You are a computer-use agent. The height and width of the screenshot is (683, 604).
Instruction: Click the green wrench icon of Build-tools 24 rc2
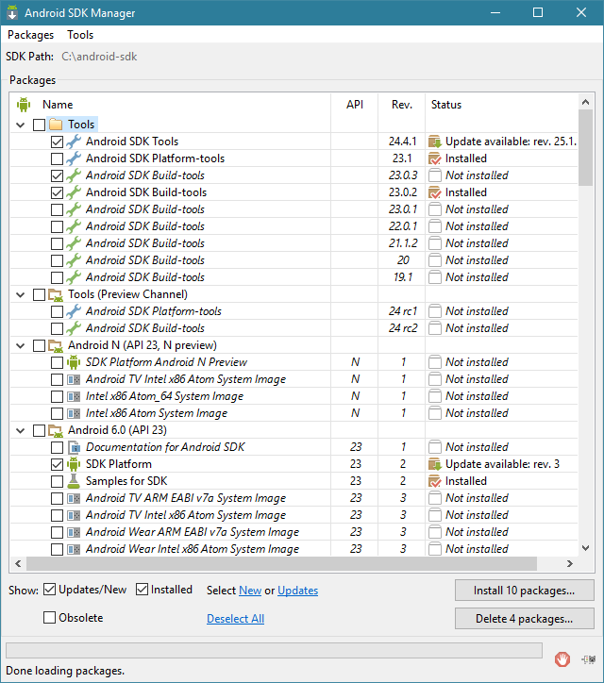[74, 328]
